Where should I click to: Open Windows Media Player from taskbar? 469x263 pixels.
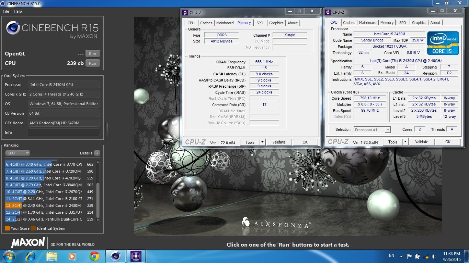pos(72,256)
